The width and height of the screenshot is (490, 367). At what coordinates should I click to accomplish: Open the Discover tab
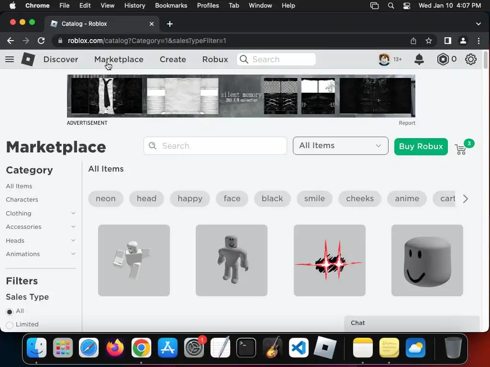pyautogui.click(x=61, y=59)
